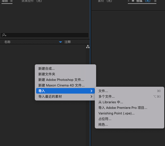165x146 pixels.
Task: Choose 占位符... in the import submenu
Action: tap(129, 119)
